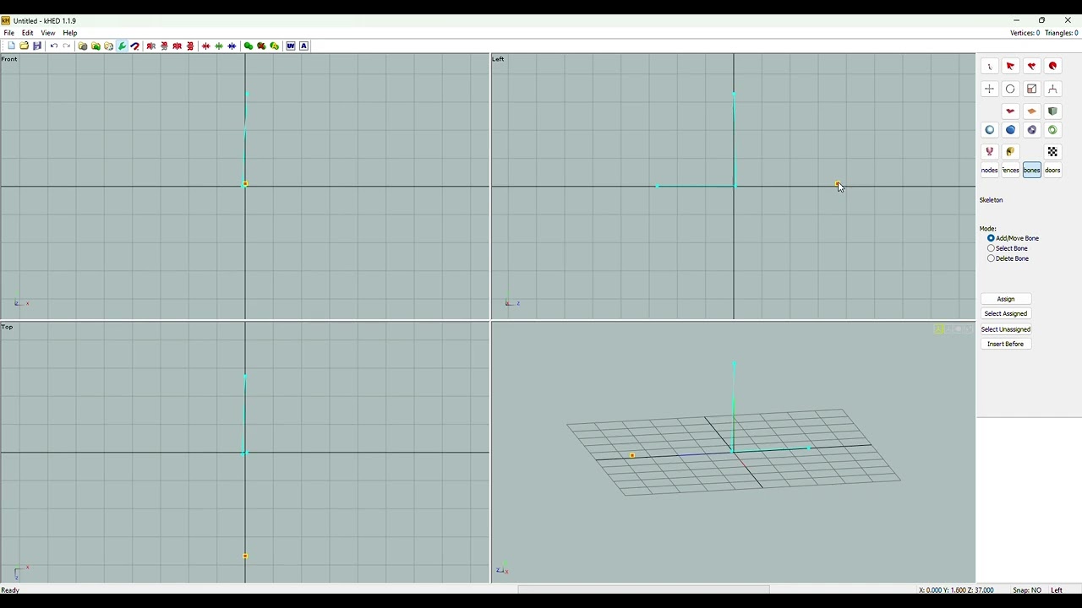This screenshot has width=1082, height=608.
Task: Create a new file from the toolbar
Action: coord(11,46)
